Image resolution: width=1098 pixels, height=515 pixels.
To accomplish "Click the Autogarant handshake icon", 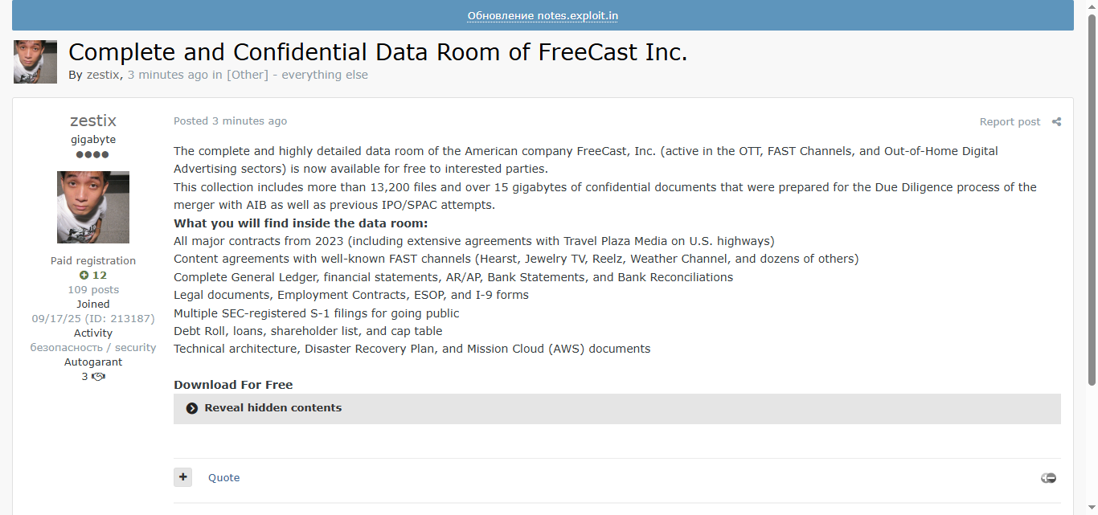I will click(x=99, y=377).
